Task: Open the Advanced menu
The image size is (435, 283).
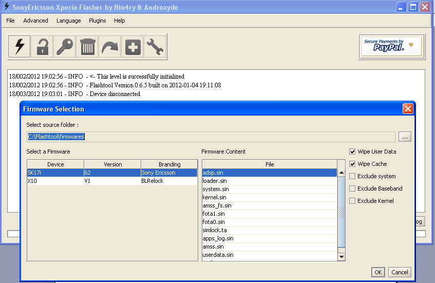Action: click(x=35, y=21)
